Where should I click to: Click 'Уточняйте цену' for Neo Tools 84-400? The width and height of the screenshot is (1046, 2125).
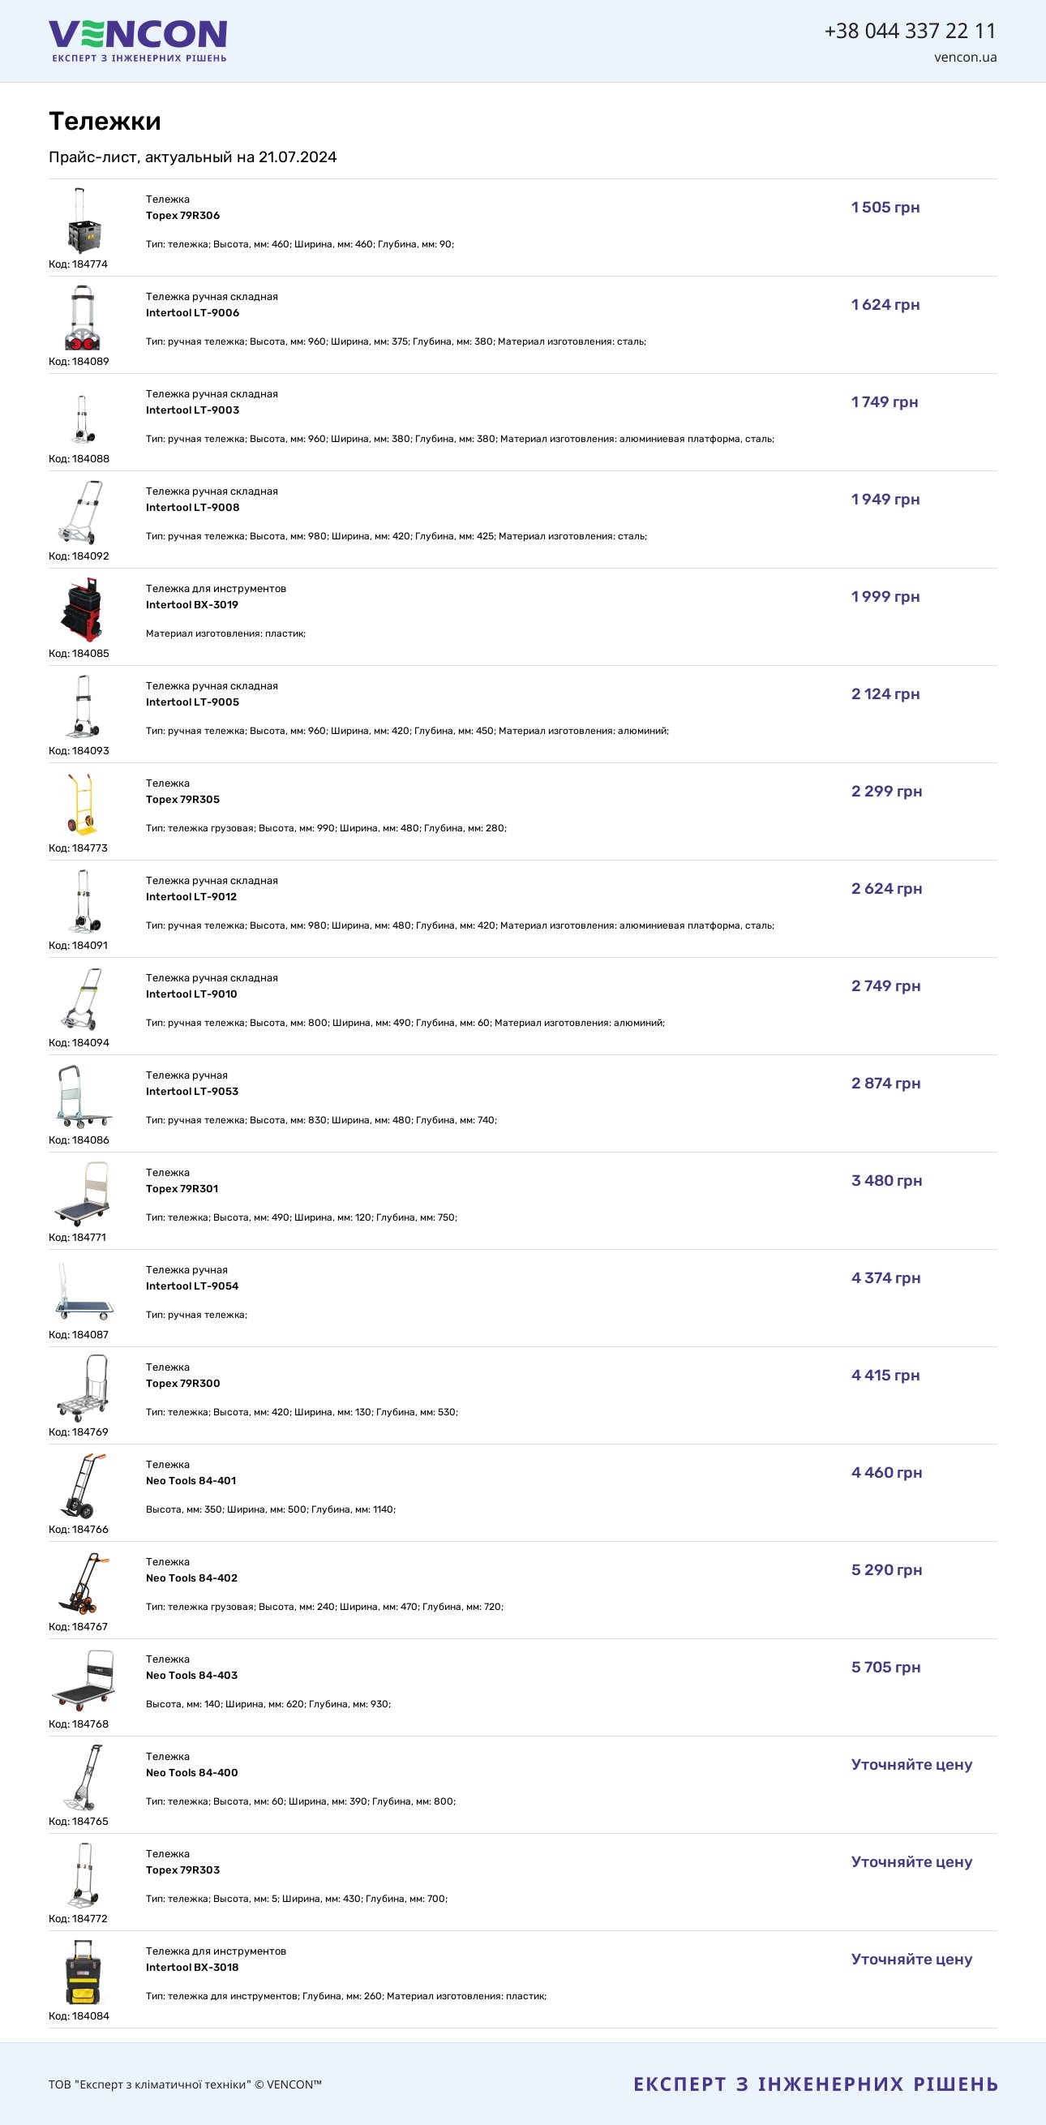point(911,1765)
